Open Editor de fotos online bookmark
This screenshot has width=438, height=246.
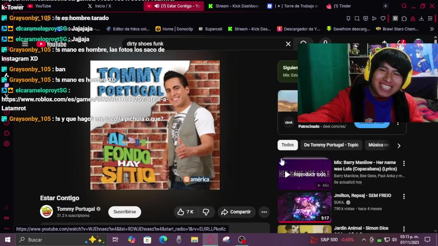(128, 29)
